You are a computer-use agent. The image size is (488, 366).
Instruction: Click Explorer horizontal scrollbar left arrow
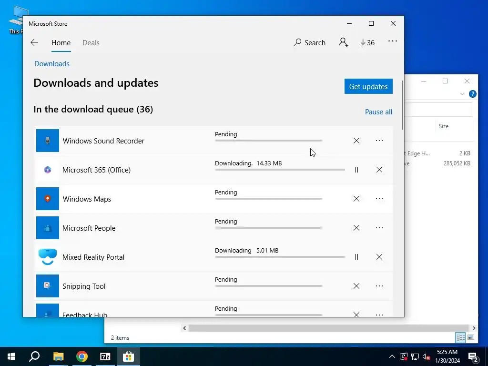(184, 328)
